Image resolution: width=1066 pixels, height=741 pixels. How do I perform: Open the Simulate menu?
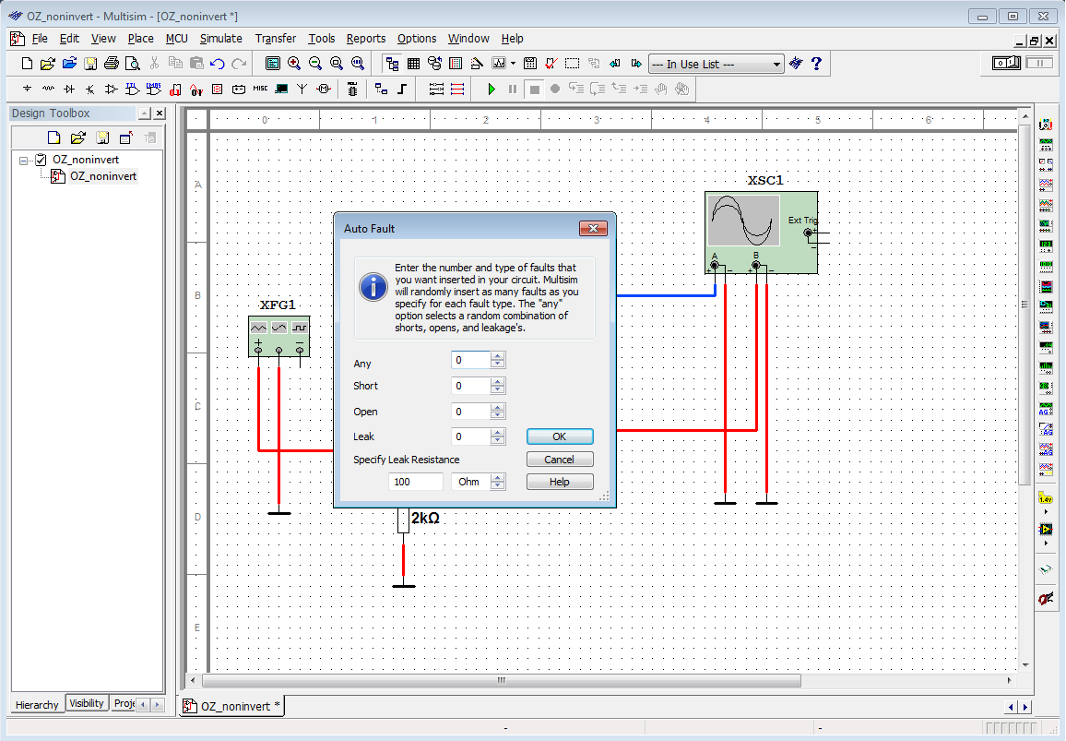221,39
